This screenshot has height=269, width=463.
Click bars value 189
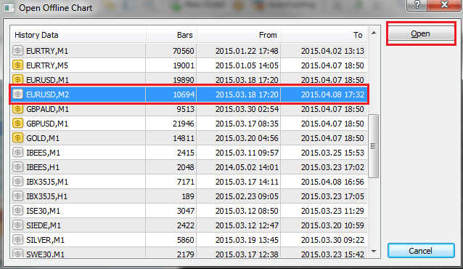tap(188, 196)
